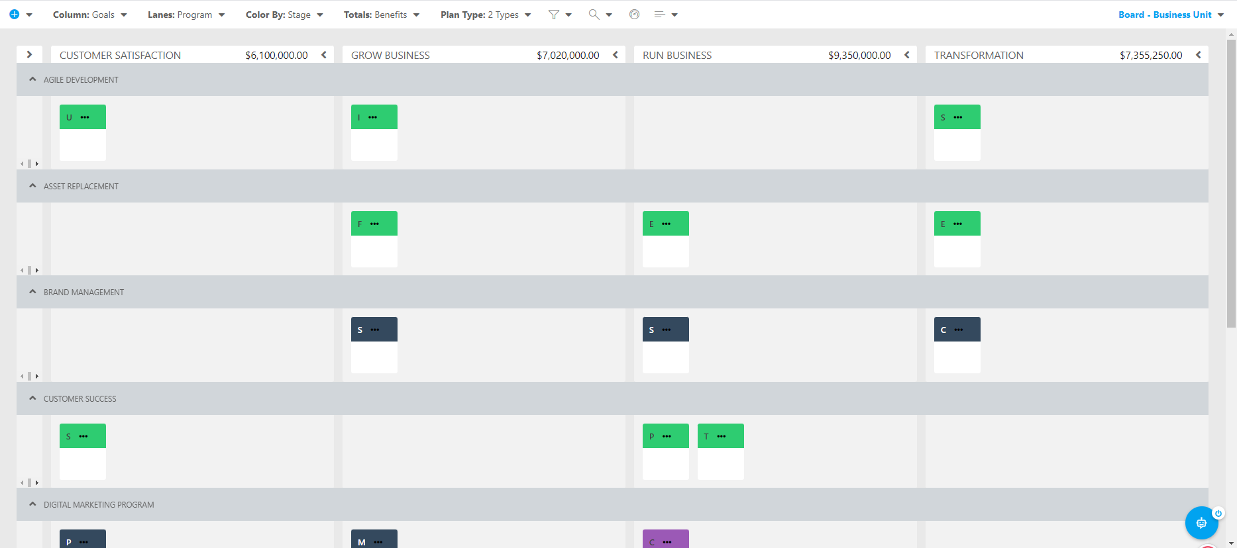This screenshot has height=548, width=1237.
Task: Click the $7,020,000.00 total value
Action: [x=568, y=55]
